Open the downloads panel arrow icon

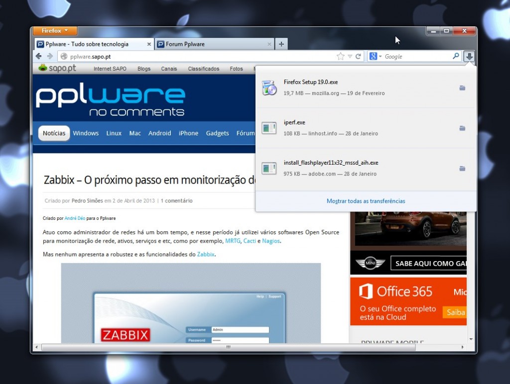pos(469,56)
